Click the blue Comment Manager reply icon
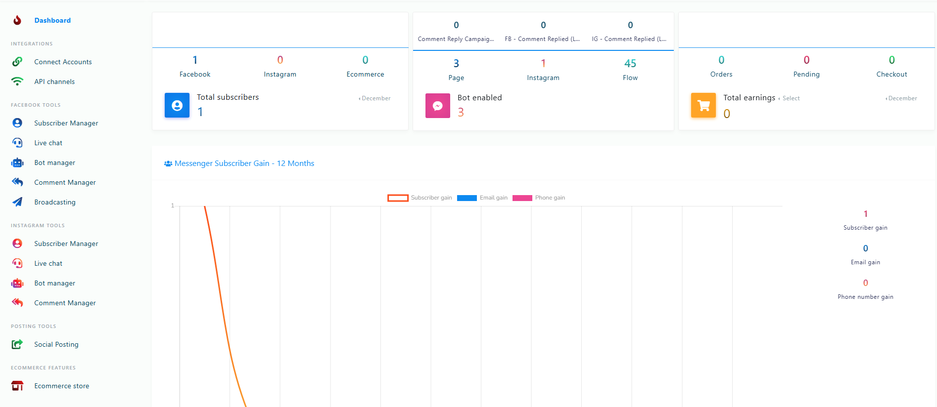Viewport: 937px width, 407px height. pyautogui.click(x=17, y=182)
